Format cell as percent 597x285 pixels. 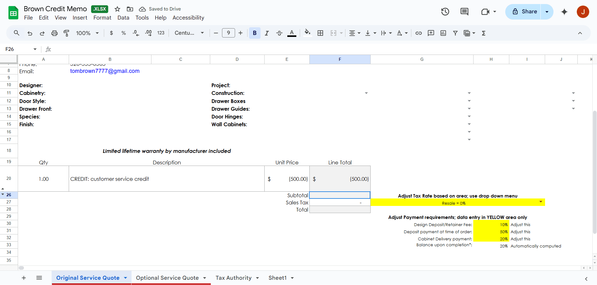click(x=123, y=33)
